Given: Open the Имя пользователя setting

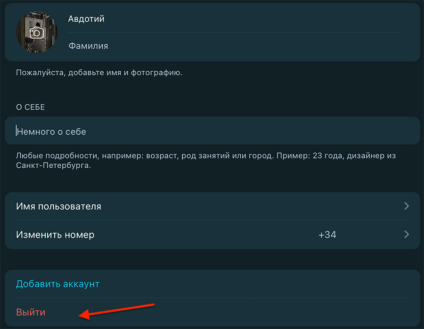Looking at the screenshot, I should tap(59, 206).
